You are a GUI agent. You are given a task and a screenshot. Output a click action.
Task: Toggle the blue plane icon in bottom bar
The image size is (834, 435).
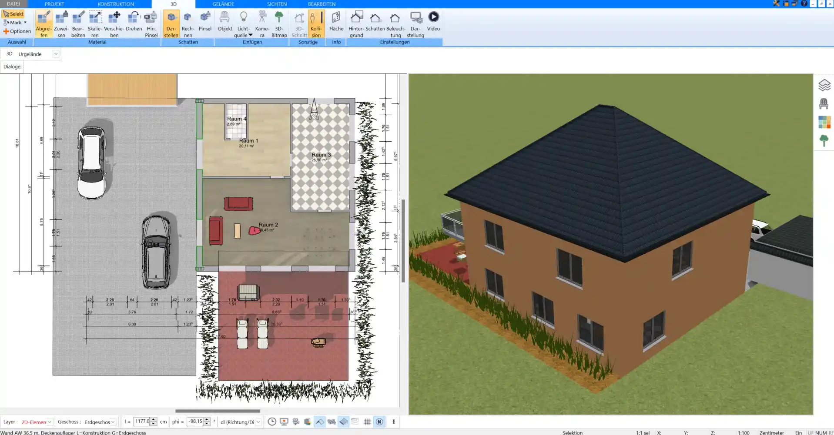344,422
